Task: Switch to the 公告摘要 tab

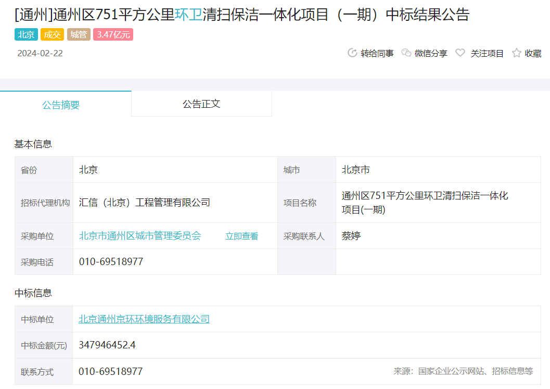Action: (66, 104)
